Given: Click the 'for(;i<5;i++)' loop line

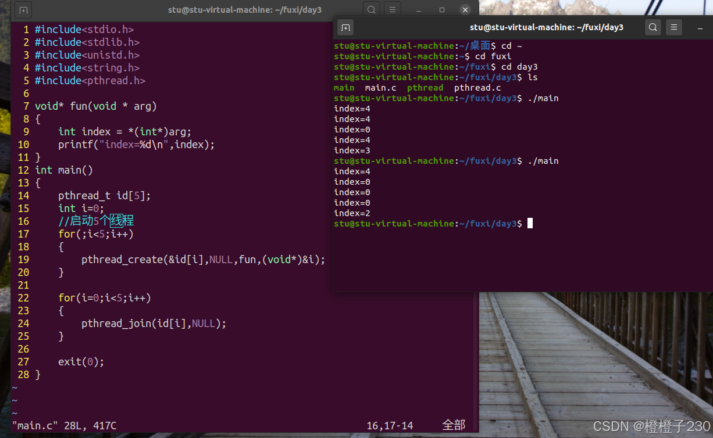Looking at the screenshot, I should pos(96,234).
